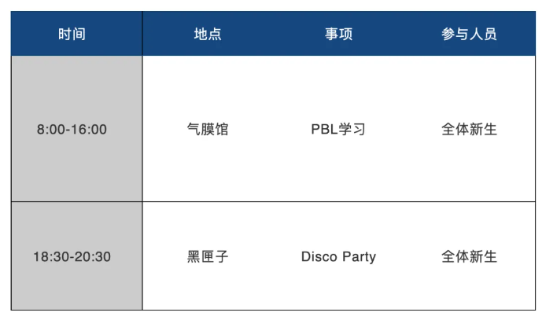Click the letters PBL in the table
The width and height of the screenshot is (546, 320).
pyautogui.click(x=324, y=130)
